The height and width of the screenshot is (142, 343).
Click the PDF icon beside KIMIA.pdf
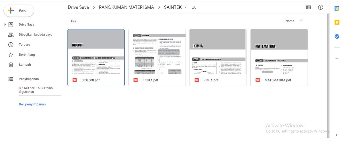click(x=197, y=80)
